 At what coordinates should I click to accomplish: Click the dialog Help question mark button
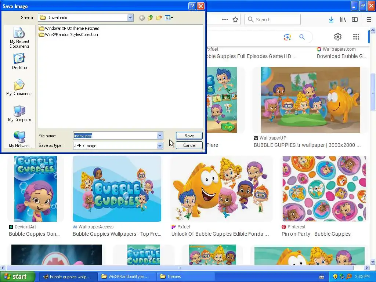click(192, 6)
